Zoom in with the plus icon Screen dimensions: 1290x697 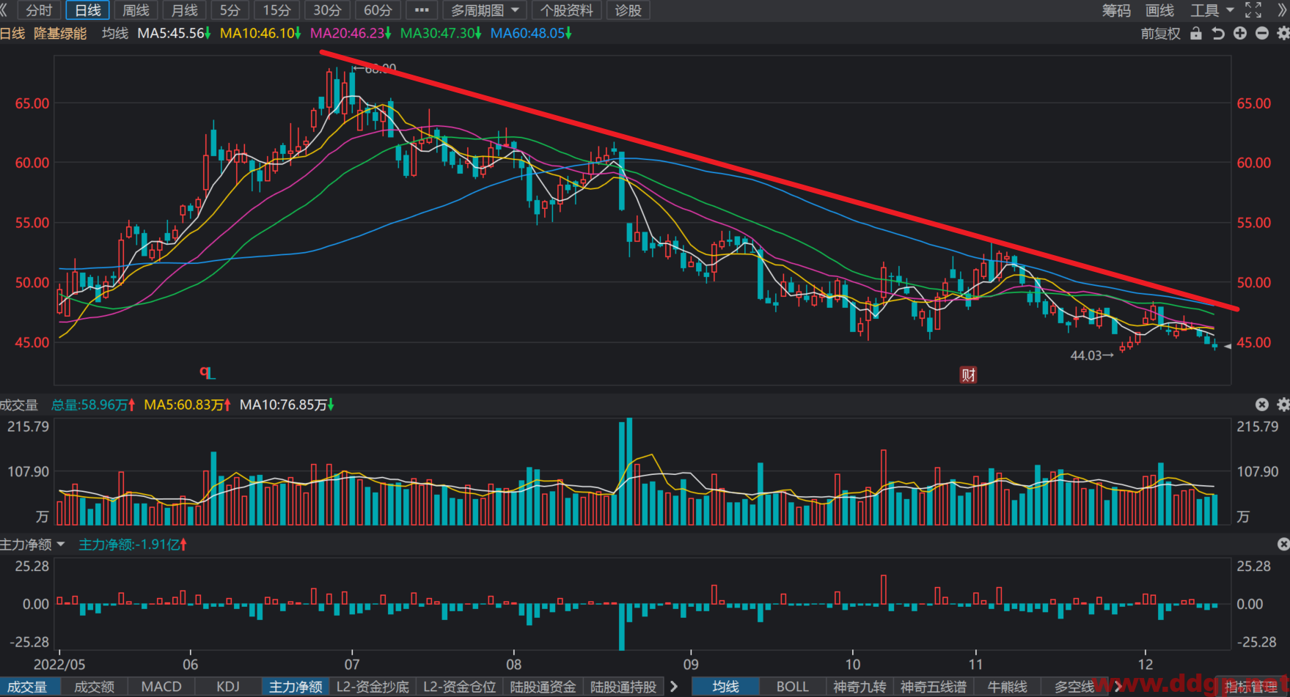click(x=1239, y=33)
